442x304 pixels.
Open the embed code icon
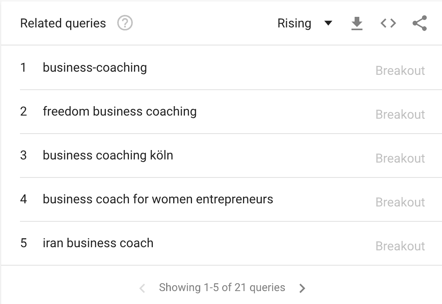click(x=388, y=24)
